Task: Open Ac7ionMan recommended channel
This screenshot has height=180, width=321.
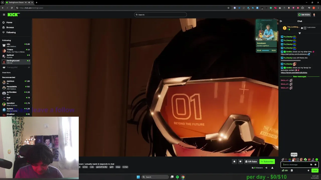Action: coord(16,93)
